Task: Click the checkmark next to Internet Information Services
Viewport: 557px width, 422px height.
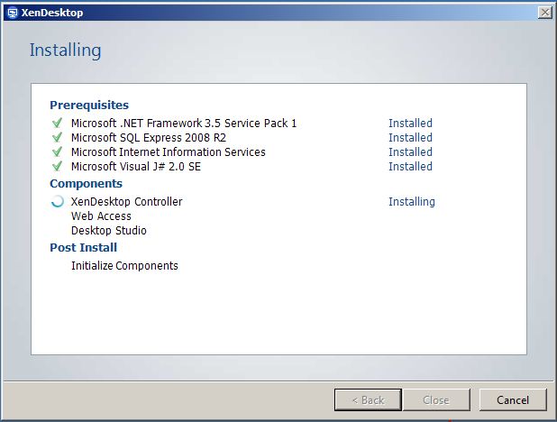Action: (x=57, y=151)
